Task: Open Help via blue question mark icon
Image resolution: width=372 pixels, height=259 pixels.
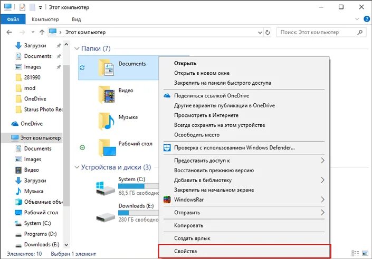Action: (x=367, y=19)
